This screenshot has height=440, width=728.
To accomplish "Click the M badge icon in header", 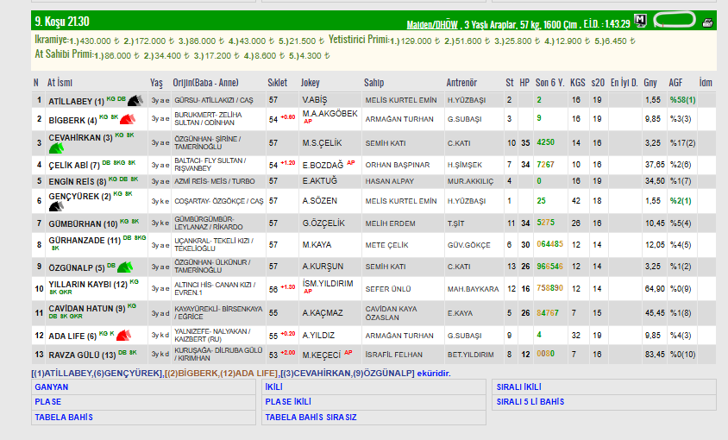I will (x=640, y=21).
